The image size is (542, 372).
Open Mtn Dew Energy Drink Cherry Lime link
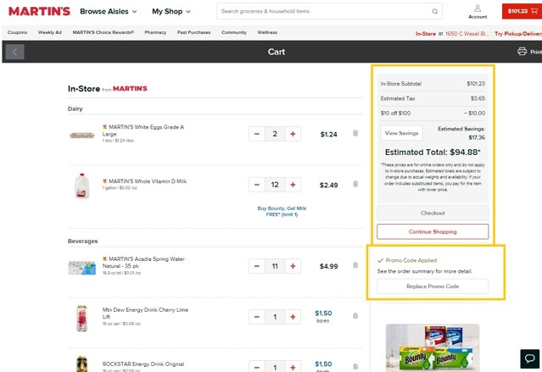[x=145, y=314]
